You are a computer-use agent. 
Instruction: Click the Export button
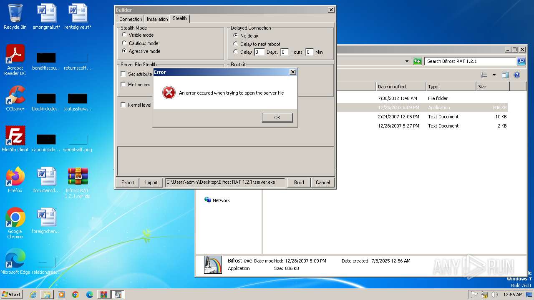[x=128, y=182]
